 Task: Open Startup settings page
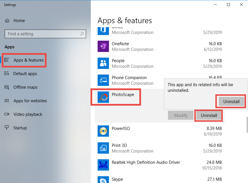click(20, 128)
